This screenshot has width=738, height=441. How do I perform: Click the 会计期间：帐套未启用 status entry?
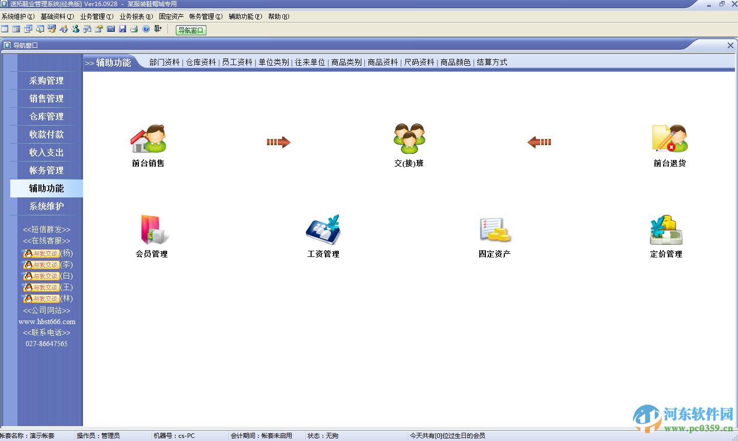(261, 436)
